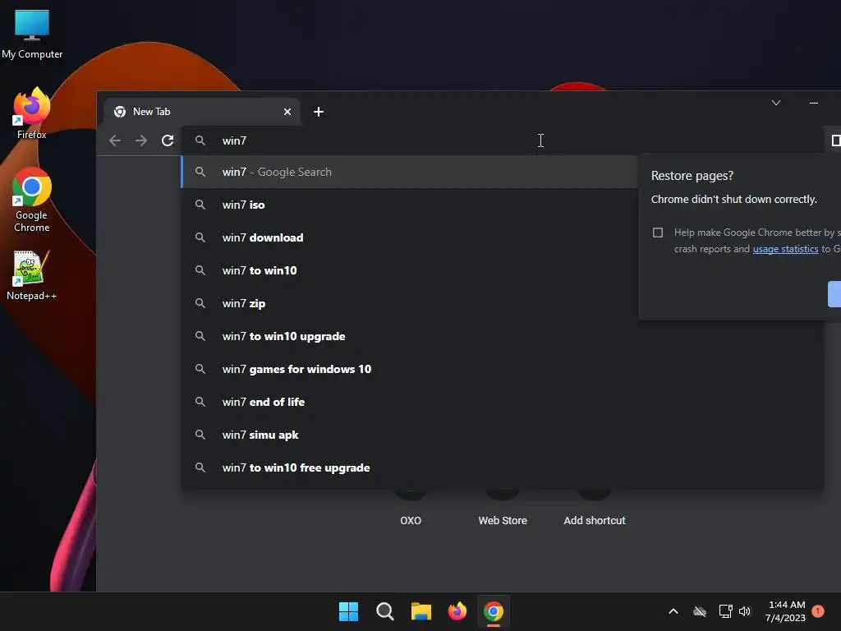Open the tab search chevron
The height and width of the screenshot is (631, 841).
click(775, 103)
